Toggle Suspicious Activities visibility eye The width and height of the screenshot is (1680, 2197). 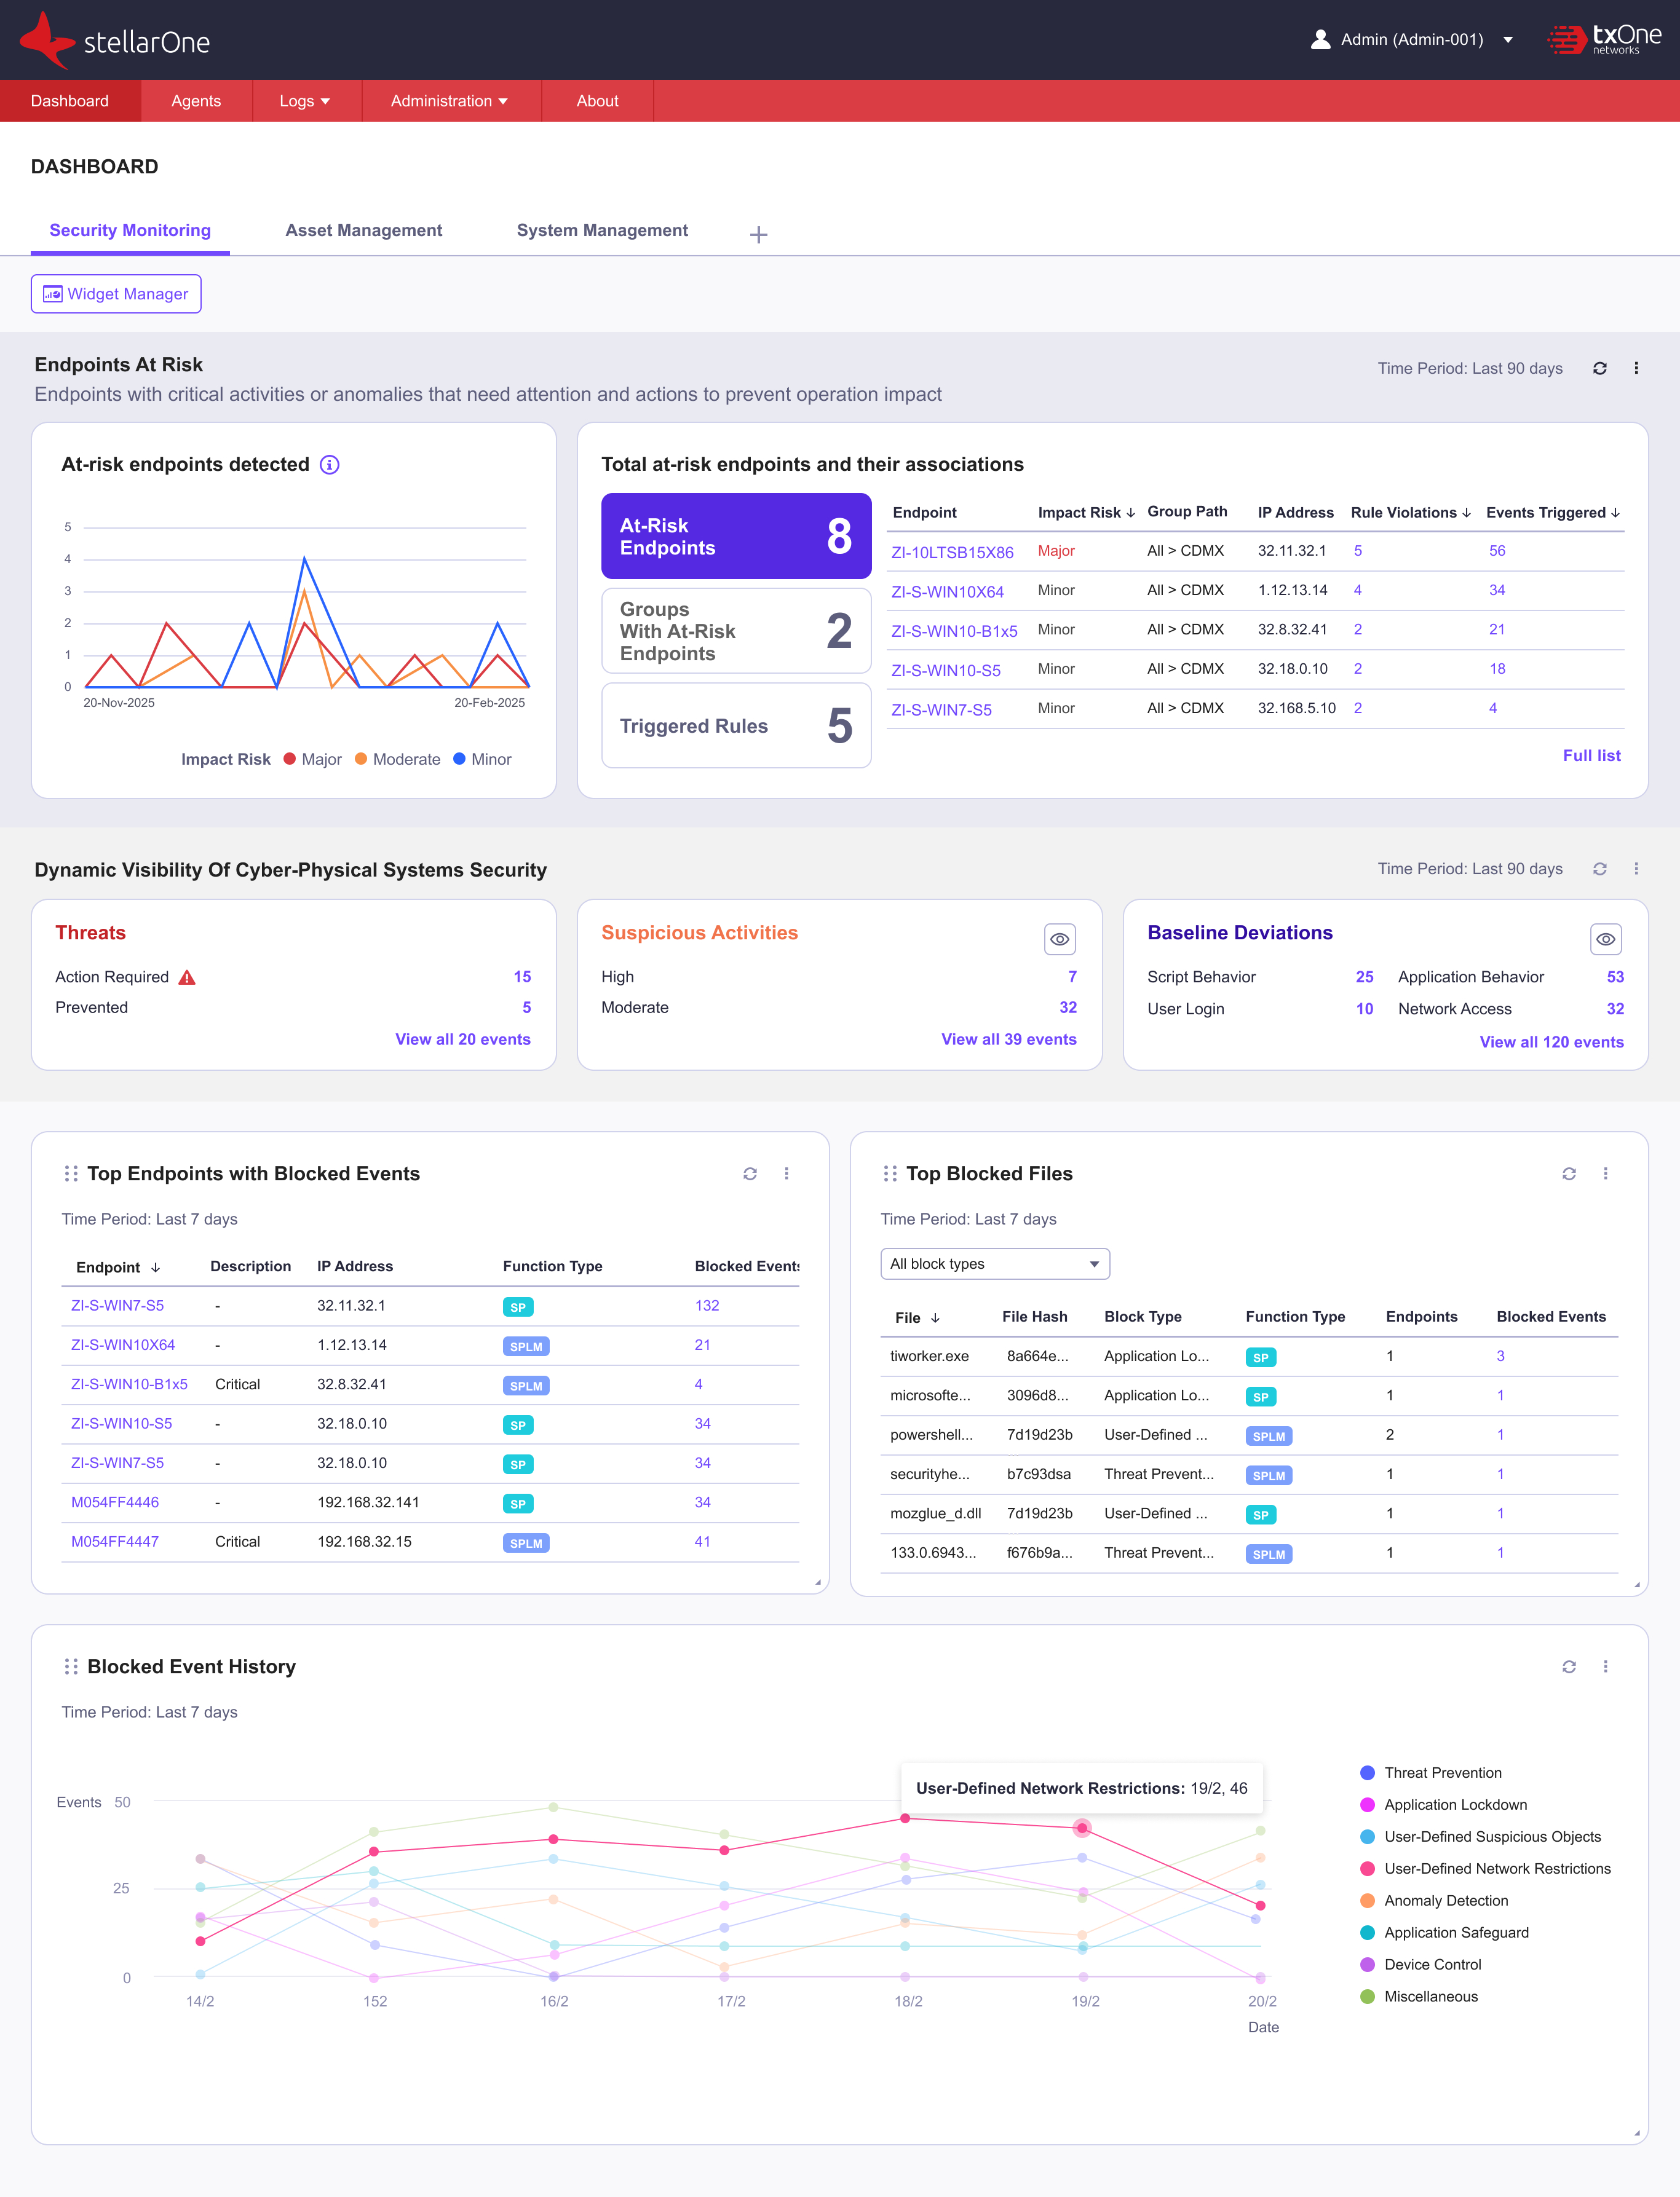(x=1059, y=939)
